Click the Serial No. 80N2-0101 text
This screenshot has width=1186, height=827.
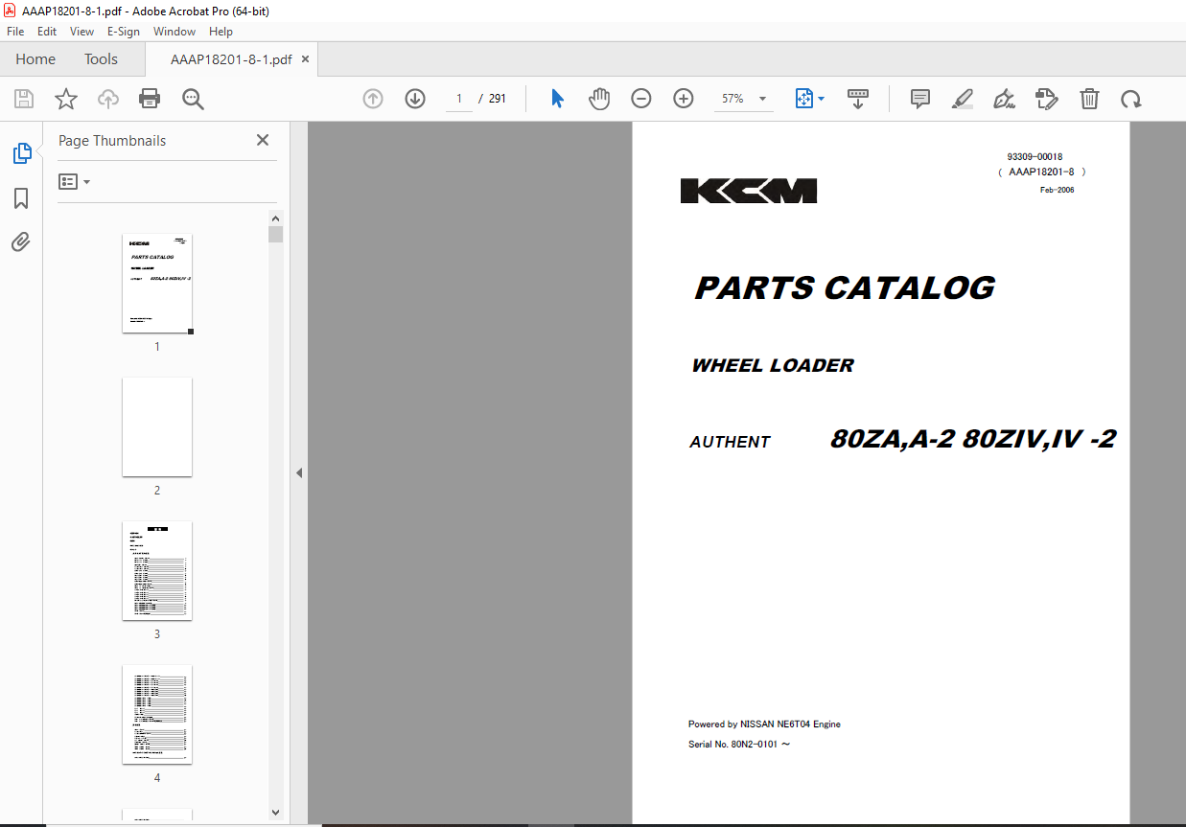738,745
